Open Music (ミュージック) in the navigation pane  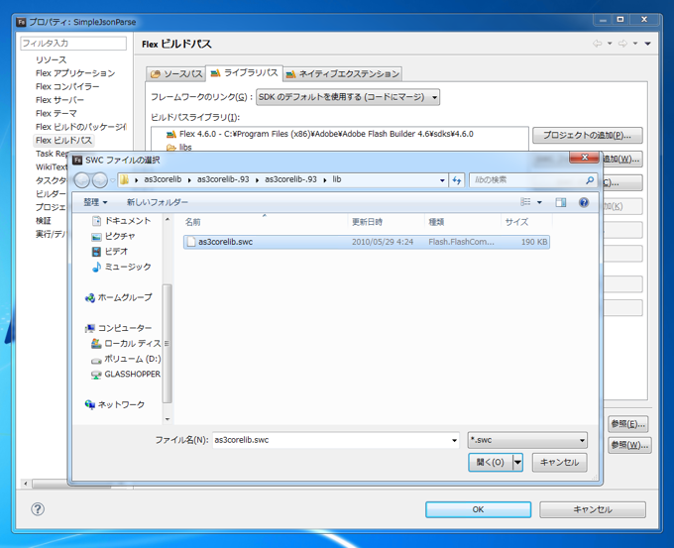click(122, 267)
